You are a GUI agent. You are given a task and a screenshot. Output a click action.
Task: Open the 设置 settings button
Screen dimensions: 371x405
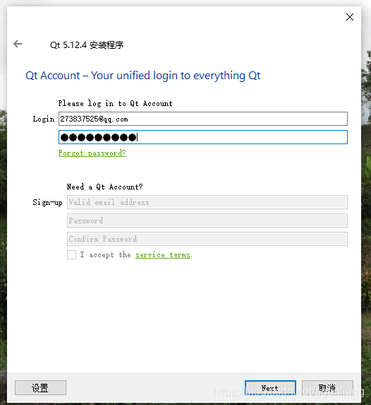[x=40, y=388]
